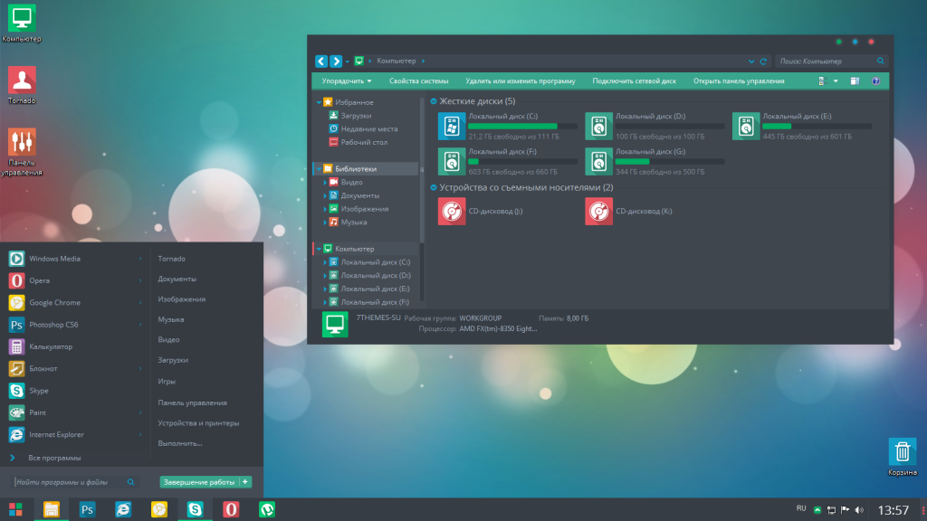Click the Photoshop icon in taskbar
This screenshot has height=521, width=927.
tap(88, 509)
